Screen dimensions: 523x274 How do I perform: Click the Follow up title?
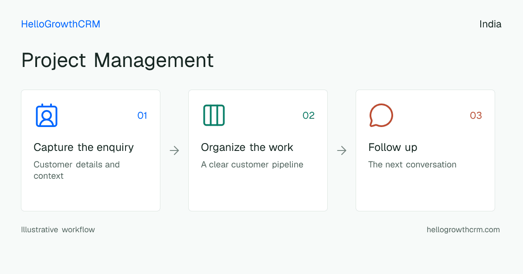click(x=393, y=147)
